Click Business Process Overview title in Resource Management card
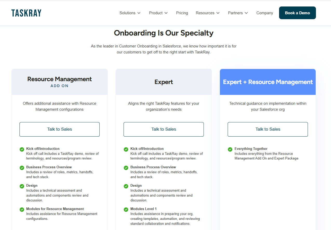331x230 pixels. click(x=49, y=167)
